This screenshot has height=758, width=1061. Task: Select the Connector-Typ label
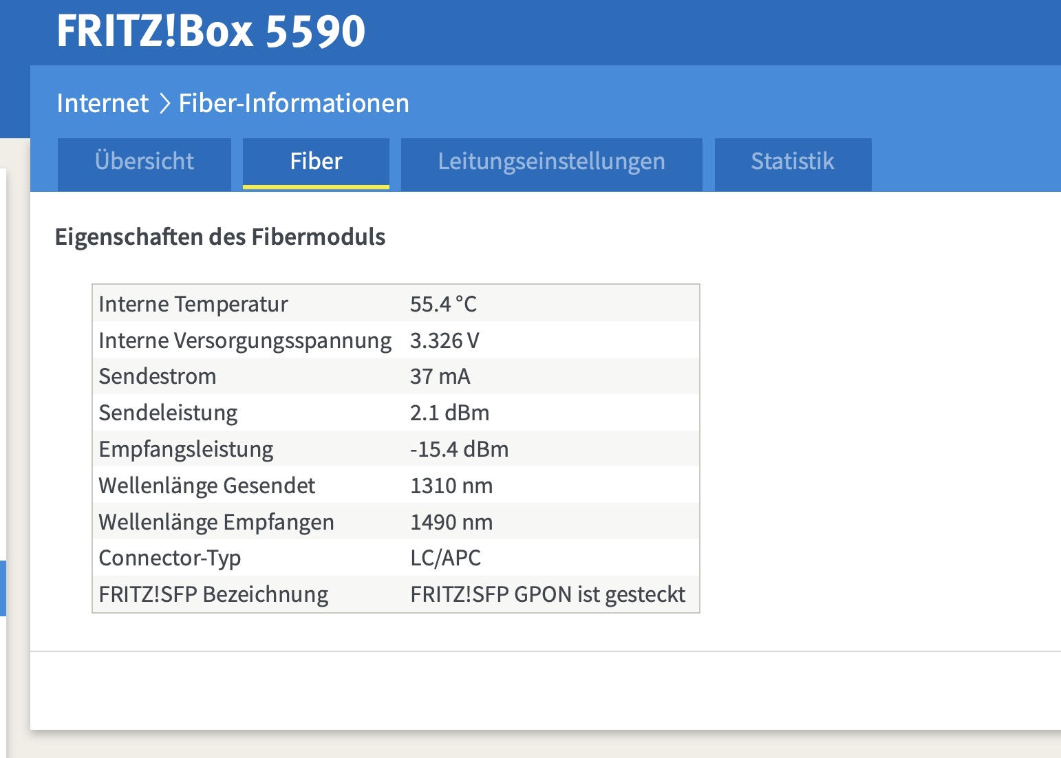click(170, 558)
